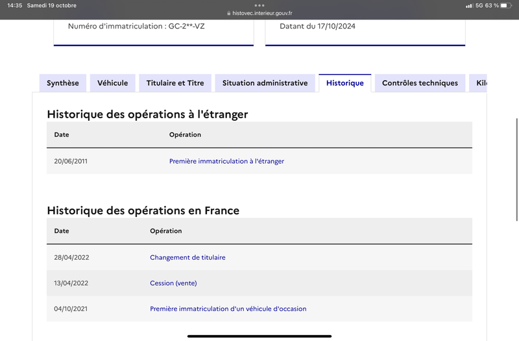Open the Changement de titulaire operation
Screen dimensions: 519x341
pos(187,257)
